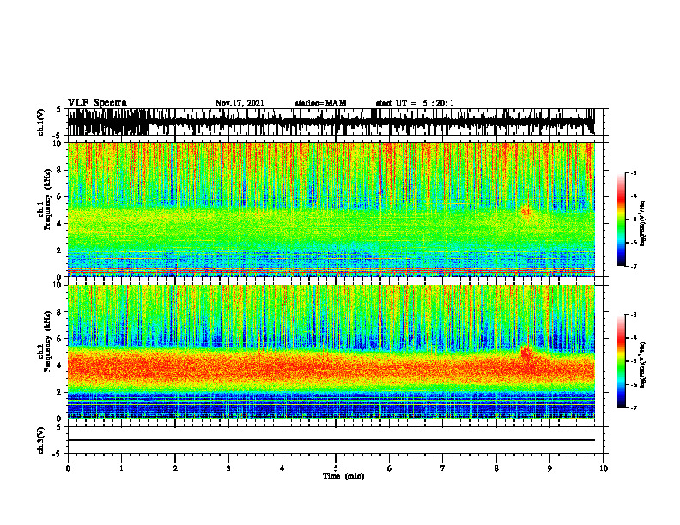Click the "5" tick on ch.1 voltage axis

click(59, 110)
